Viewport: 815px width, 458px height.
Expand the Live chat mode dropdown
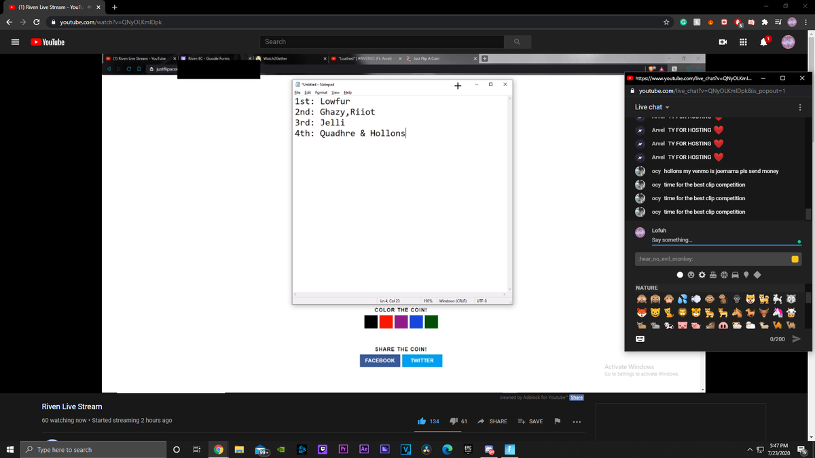click(652, 107)
